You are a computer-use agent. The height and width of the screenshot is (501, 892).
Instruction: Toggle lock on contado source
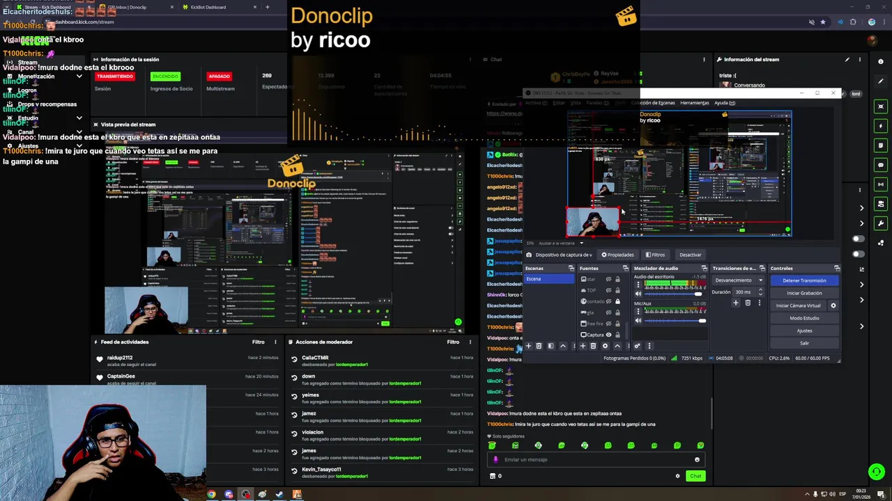617,301
